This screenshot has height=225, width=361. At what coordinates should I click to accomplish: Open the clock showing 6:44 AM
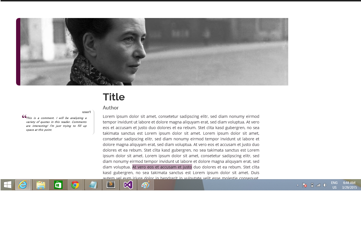[349, 185]
